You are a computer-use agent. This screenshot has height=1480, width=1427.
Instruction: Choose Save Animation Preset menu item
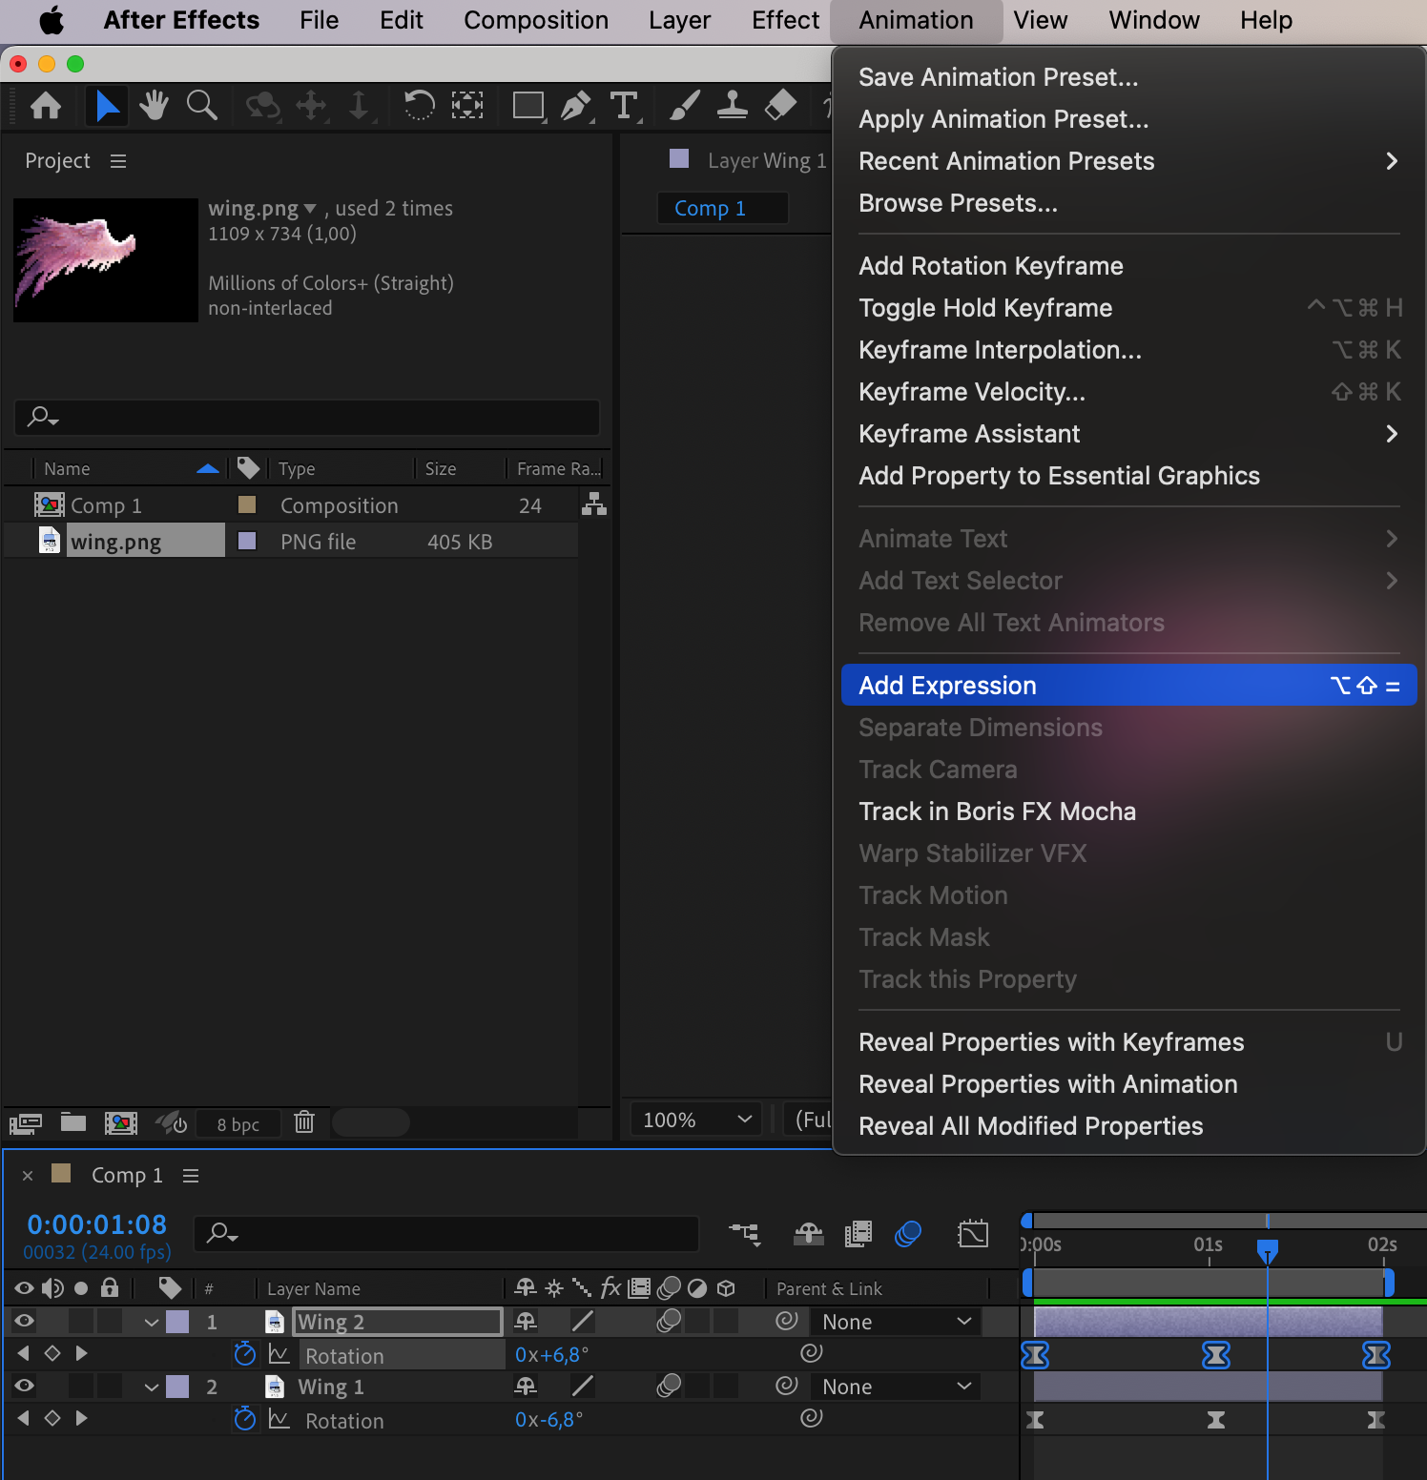pos(1128,77)
